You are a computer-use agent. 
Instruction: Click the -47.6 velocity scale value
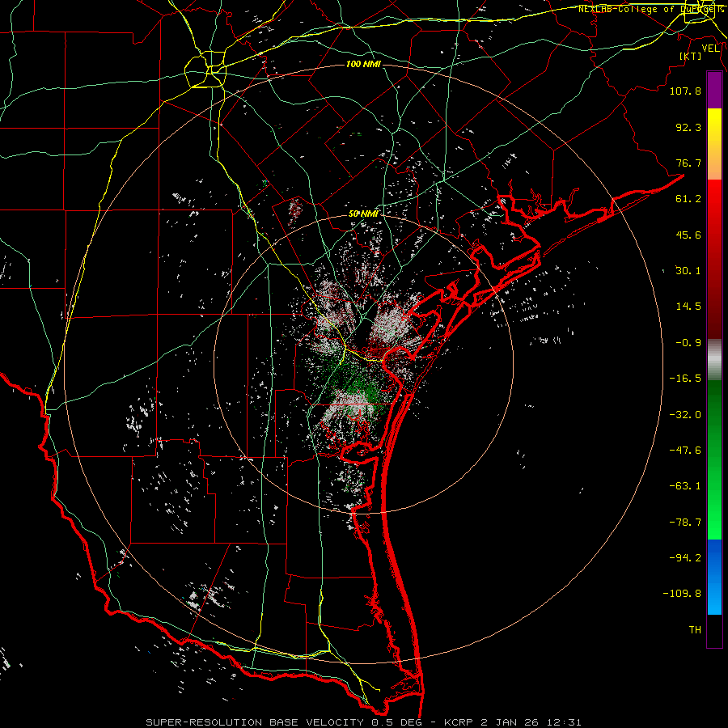[x=685, y=451]
